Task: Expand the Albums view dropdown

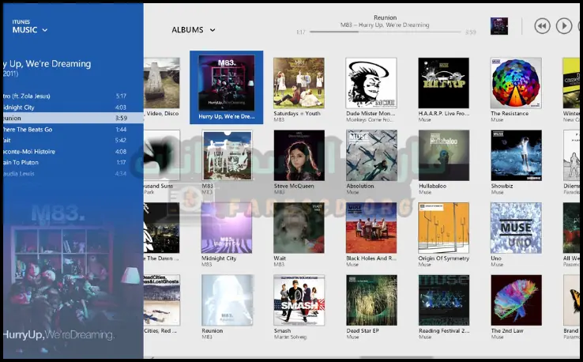Action: [x=193, y=30]
